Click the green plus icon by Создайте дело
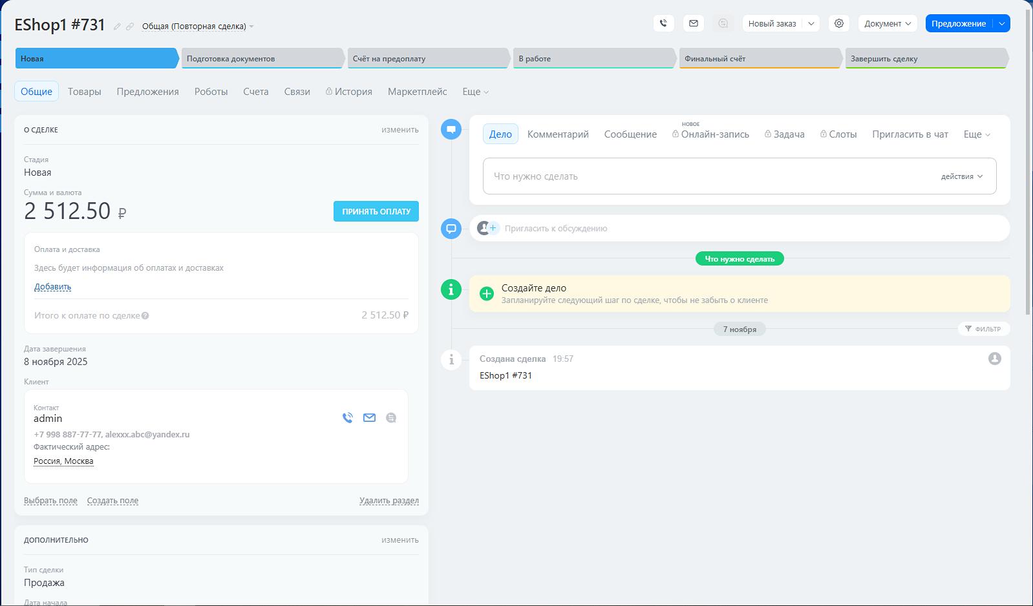This screenshot has width=1033, height=606. (x=487, y=294)
